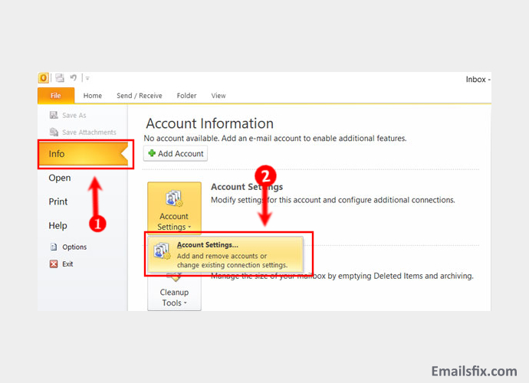529x383 pixels.
Task: Click Save Attachments in the backstage menu
Action: pyautogui.click(x=83, y=133)
